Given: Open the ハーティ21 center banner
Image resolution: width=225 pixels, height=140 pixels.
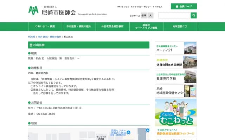Looking at the screenshot, I should 176,48.
